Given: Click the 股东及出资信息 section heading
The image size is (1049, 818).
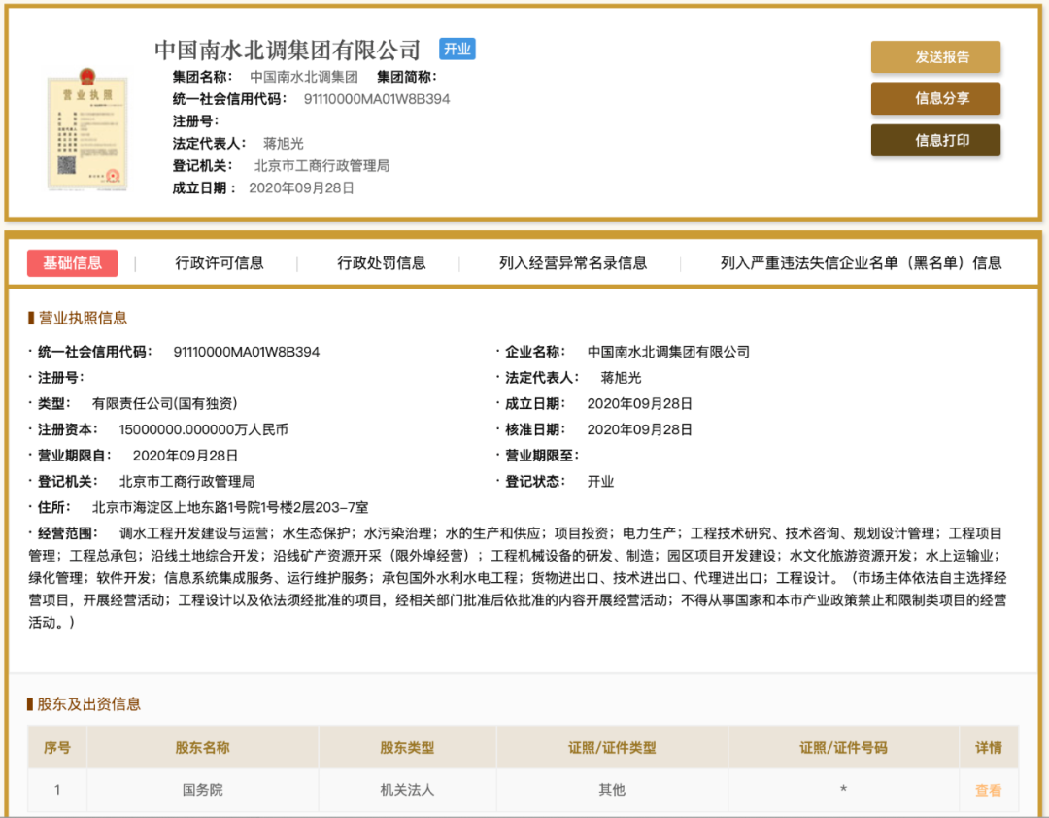Looking at the screenshot, I should point(88,703).
